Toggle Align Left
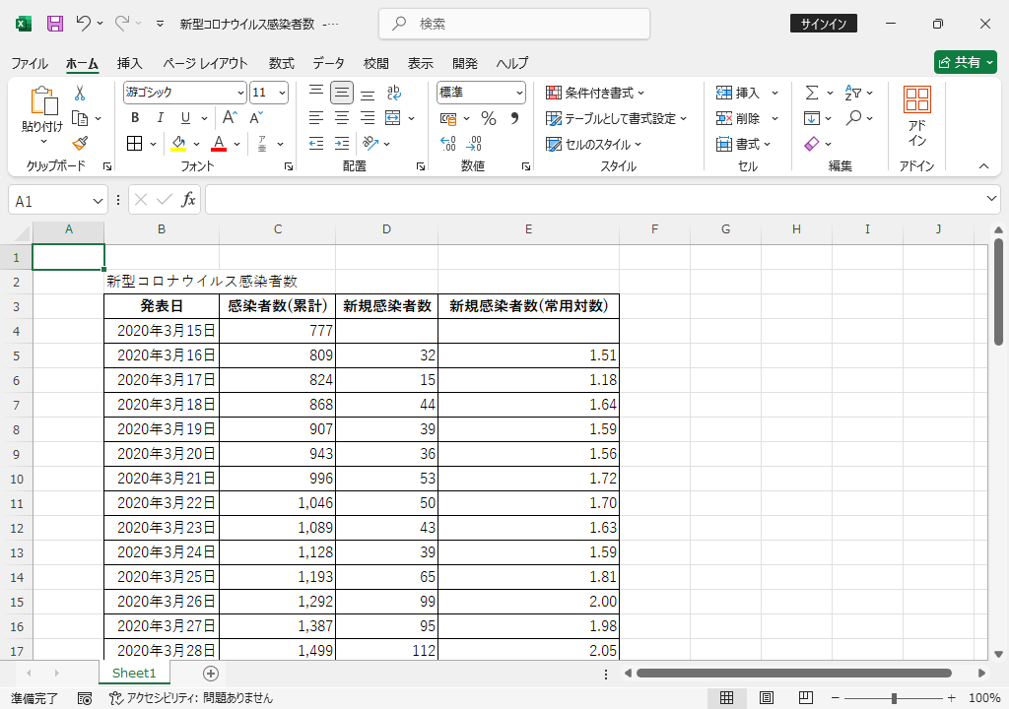Viewport: 1009px width, 709px height. 316,118
